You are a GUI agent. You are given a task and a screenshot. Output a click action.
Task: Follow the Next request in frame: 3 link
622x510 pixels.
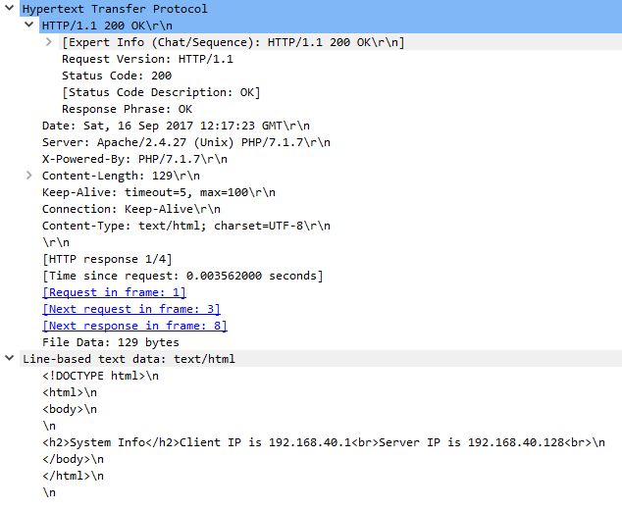click(x=130, y=309)
